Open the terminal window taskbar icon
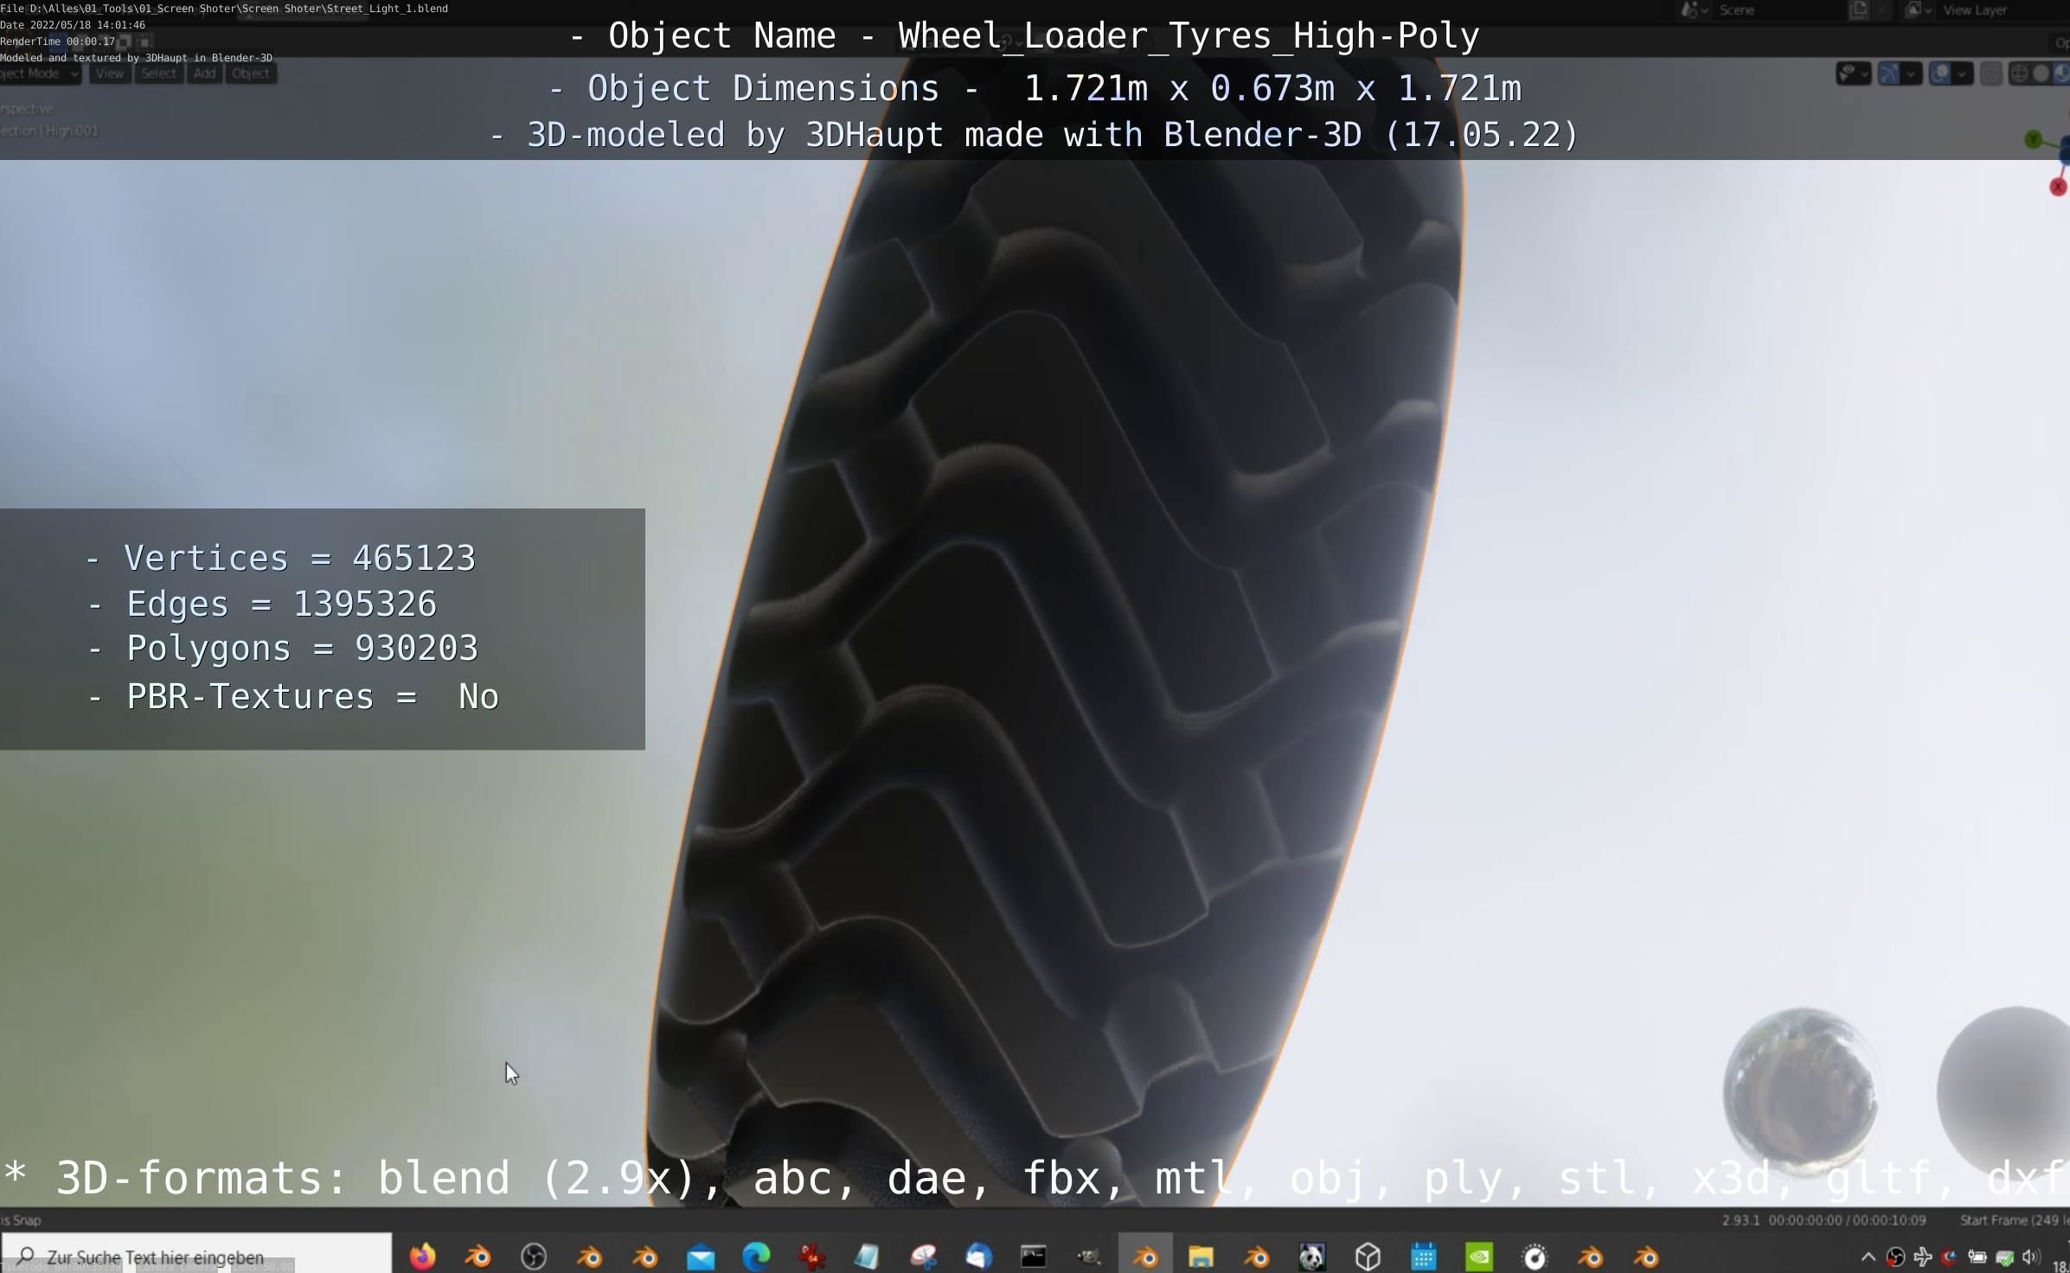Viewport: 2070px width, 1273px height. 1034,1256
